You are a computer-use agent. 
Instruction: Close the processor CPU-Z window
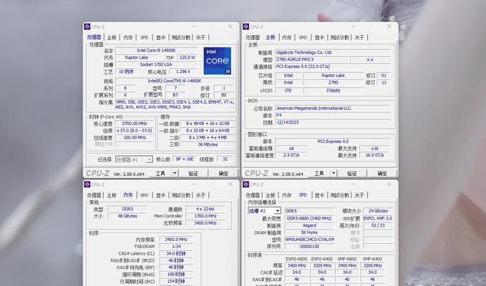pyautogui.click(x=230, y=26)
